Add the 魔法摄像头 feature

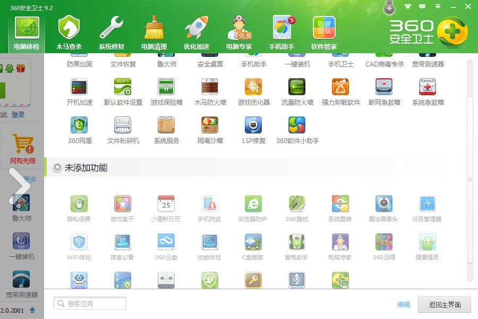coord(383,209)
